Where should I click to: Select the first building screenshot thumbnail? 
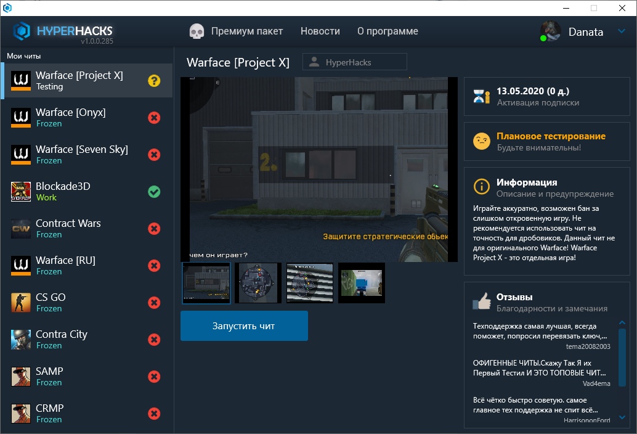206,283
